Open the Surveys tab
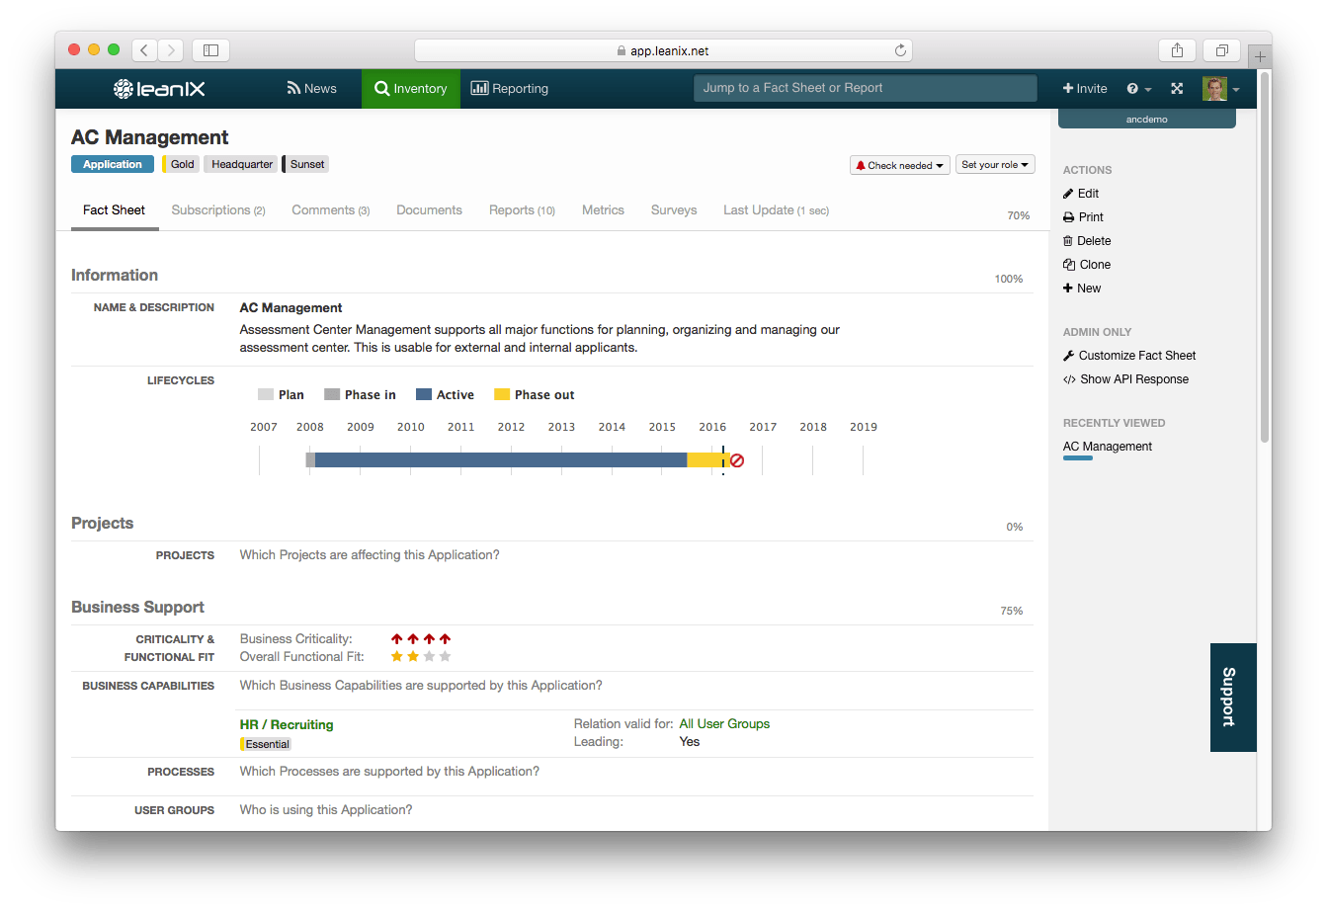The height and width of the screenshot is (910, 1327). click(674, 210)
